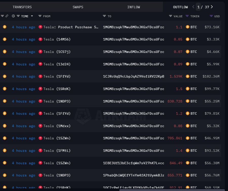This screenshot has height=191, width=228.
Task: Click the BTC token icon on 1.539K row
Action: click(x=187, y=76)
